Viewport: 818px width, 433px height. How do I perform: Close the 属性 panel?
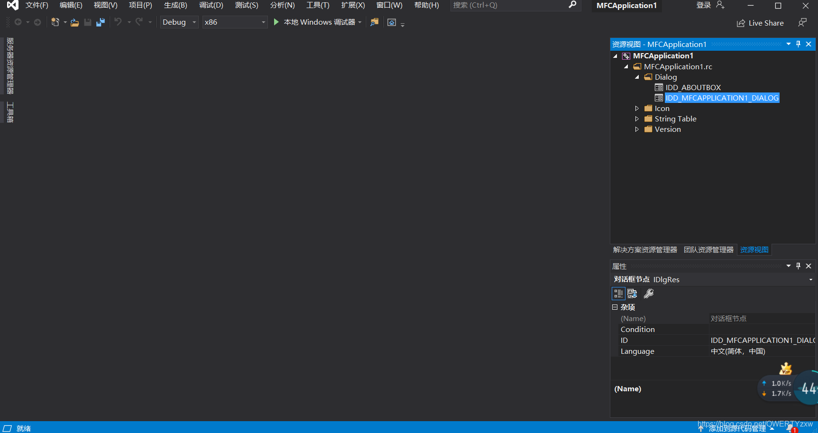tap(809, 266)
